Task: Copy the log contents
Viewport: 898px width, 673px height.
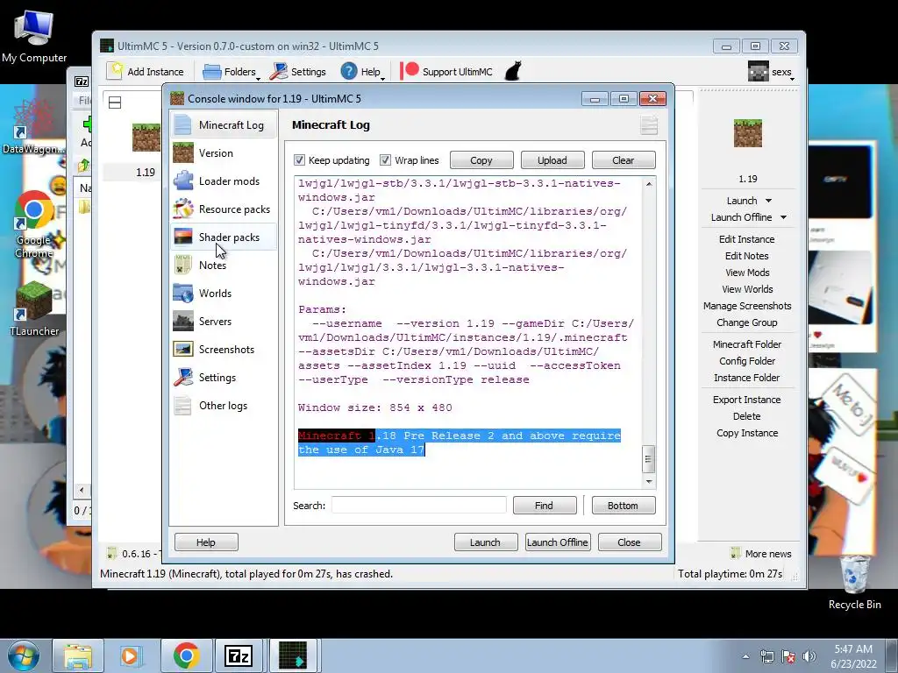Action: pyautogui.click(x=481, y=160)
